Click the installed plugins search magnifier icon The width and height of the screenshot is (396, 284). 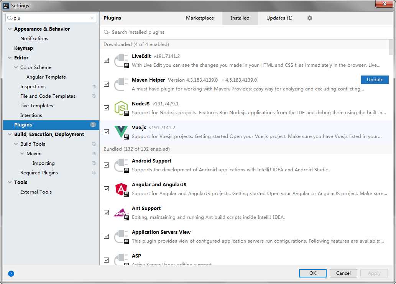(107, 32)
